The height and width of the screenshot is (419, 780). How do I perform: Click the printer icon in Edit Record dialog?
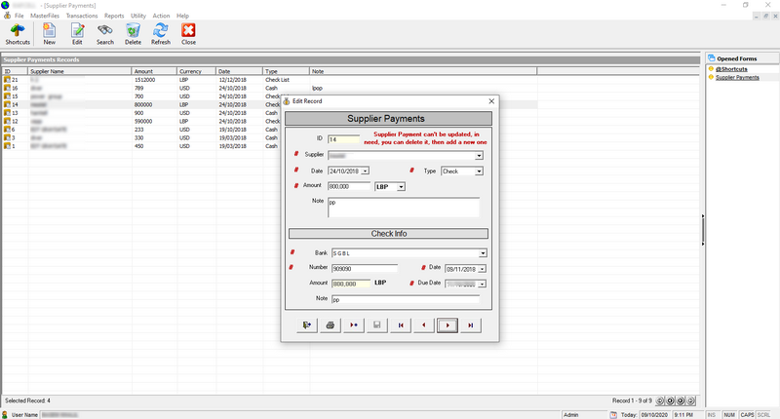tap(331, 325)
